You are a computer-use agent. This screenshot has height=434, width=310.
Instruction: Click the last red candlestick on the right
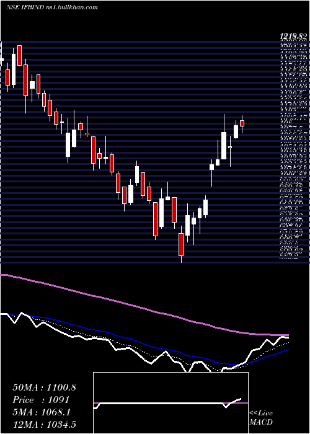[242, 124]
